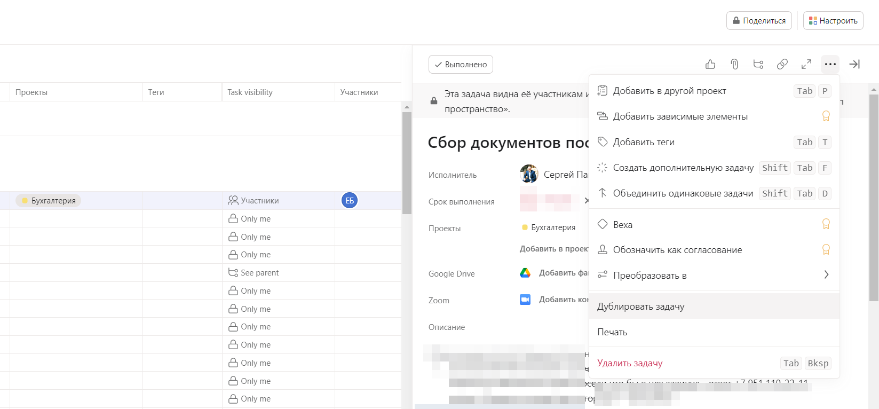Screen dimensions: 879x409
Task: Click the Zoom camera icon
Action: (525, 300)
